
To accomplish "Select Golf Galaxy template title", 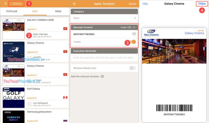I will click(x=33, y=89).
